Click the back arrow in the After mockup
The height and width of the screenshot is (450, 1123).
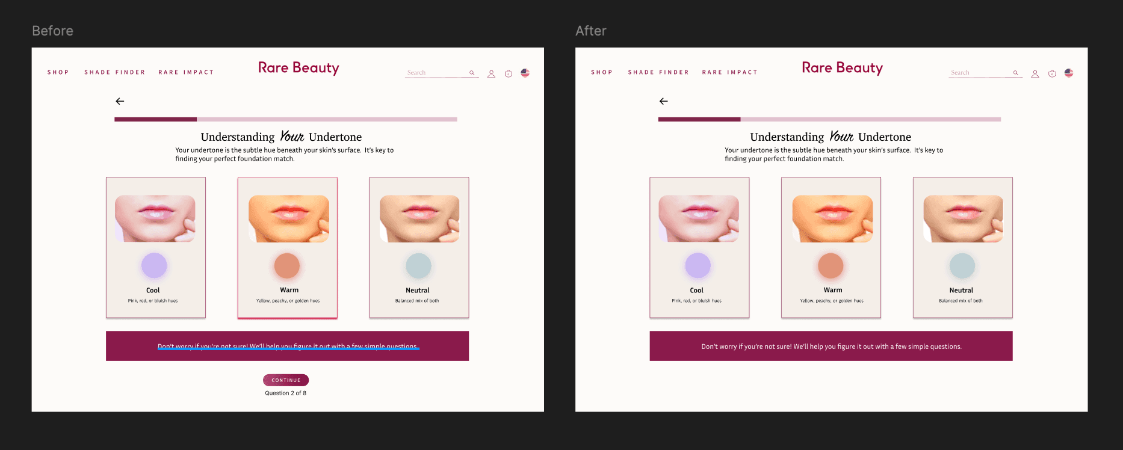tap(663, 101)
